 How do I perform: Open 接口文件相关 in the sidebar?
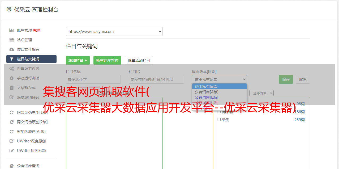tap(28, 49)
